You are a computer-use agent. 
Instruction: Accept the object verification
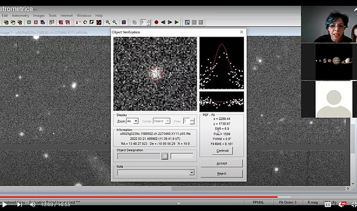[x=222, y=163]
